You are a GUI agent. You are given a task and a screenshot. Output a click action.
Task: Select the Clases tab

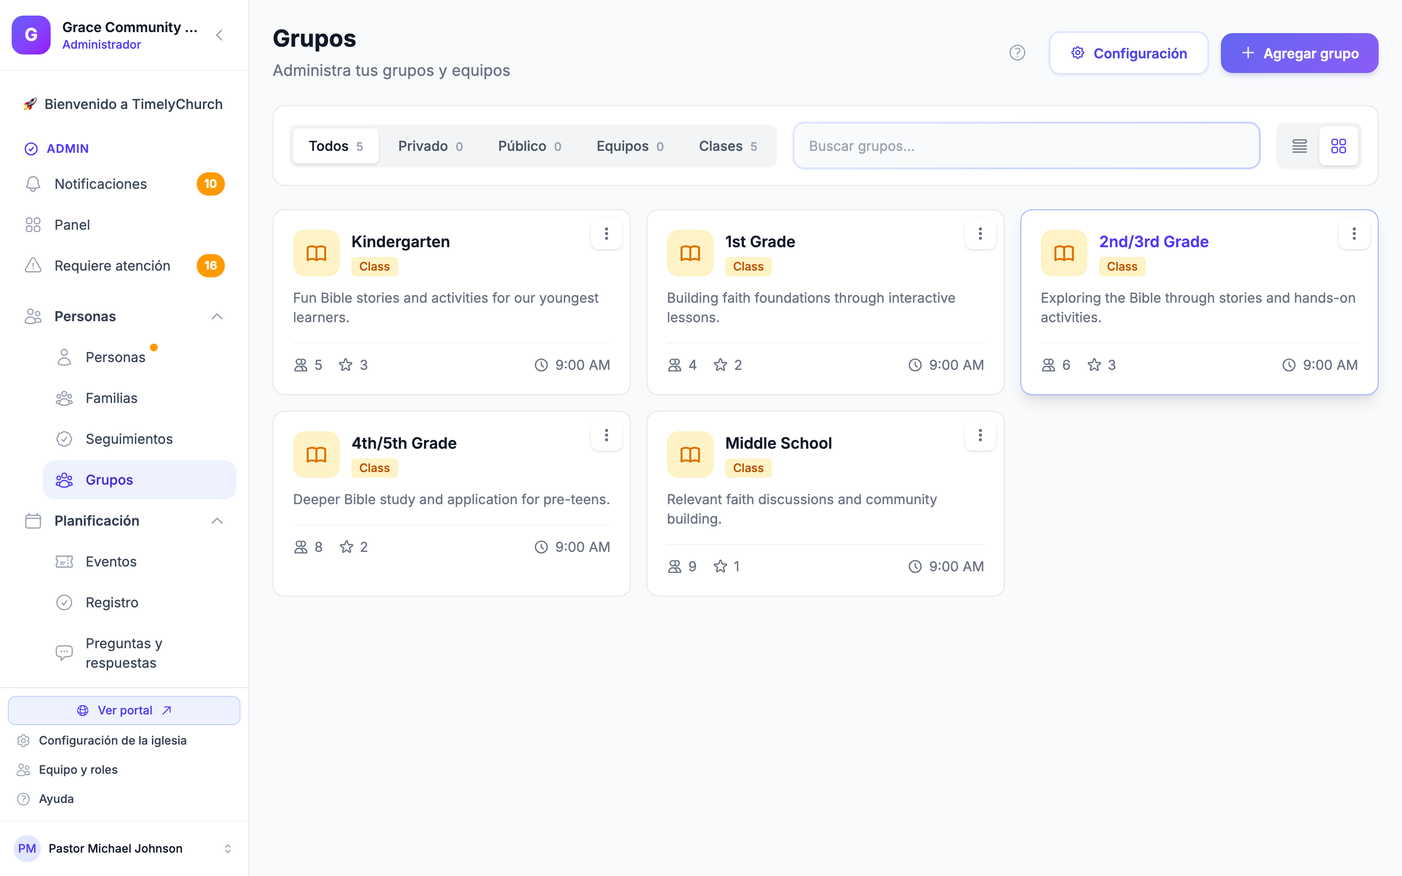click(728, 146)
